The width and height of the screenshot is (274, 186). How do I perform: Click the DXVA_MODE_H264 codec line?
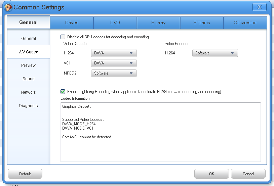point(79,124)
